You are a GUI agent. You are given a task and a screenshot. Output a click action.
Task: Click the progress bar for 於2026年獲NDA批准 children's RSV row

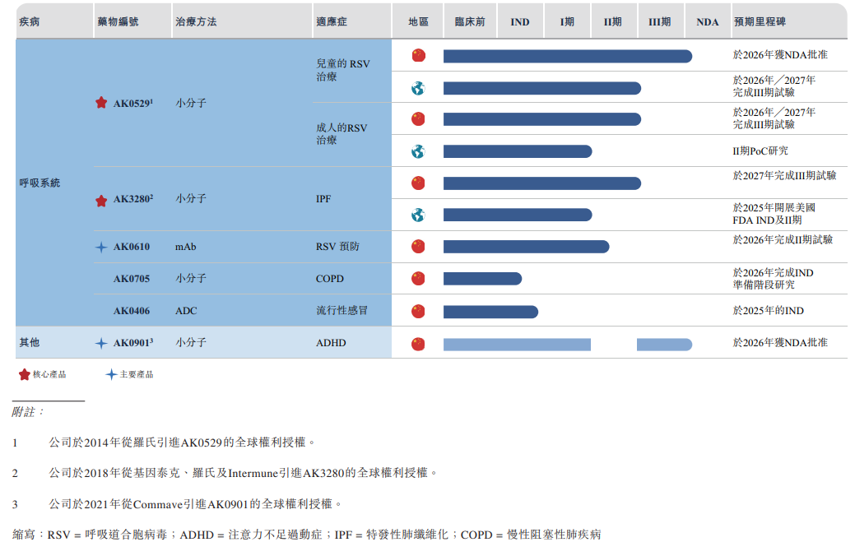click(x=568, y=56)
